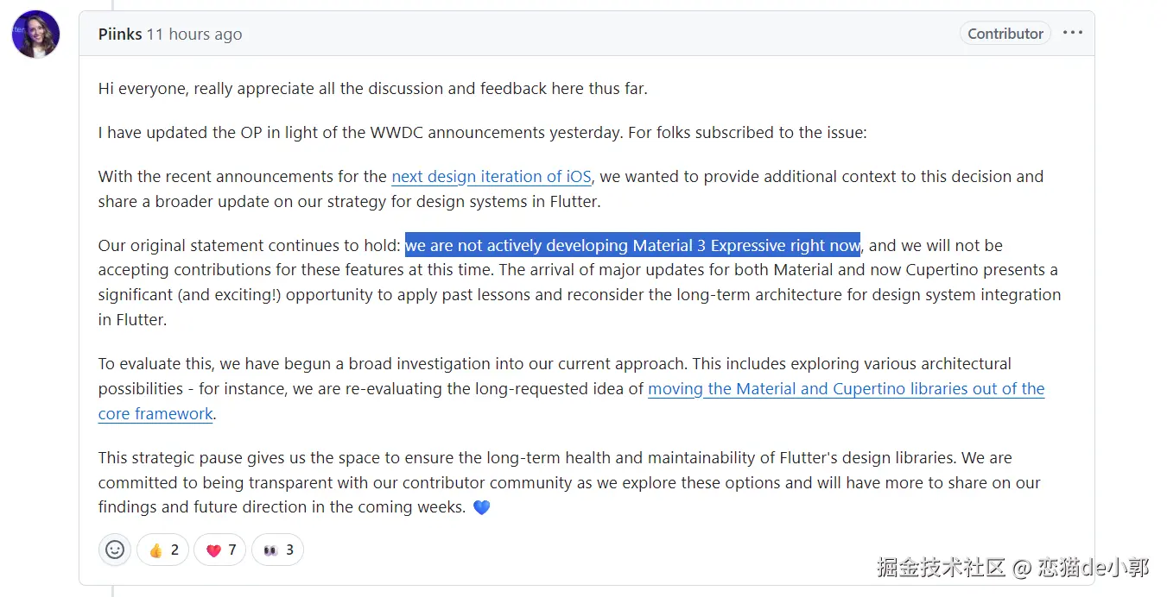Click the Contributor badge
Image resolution: width=1167 pixels, height=597 pixels.
click(1005, 34)
